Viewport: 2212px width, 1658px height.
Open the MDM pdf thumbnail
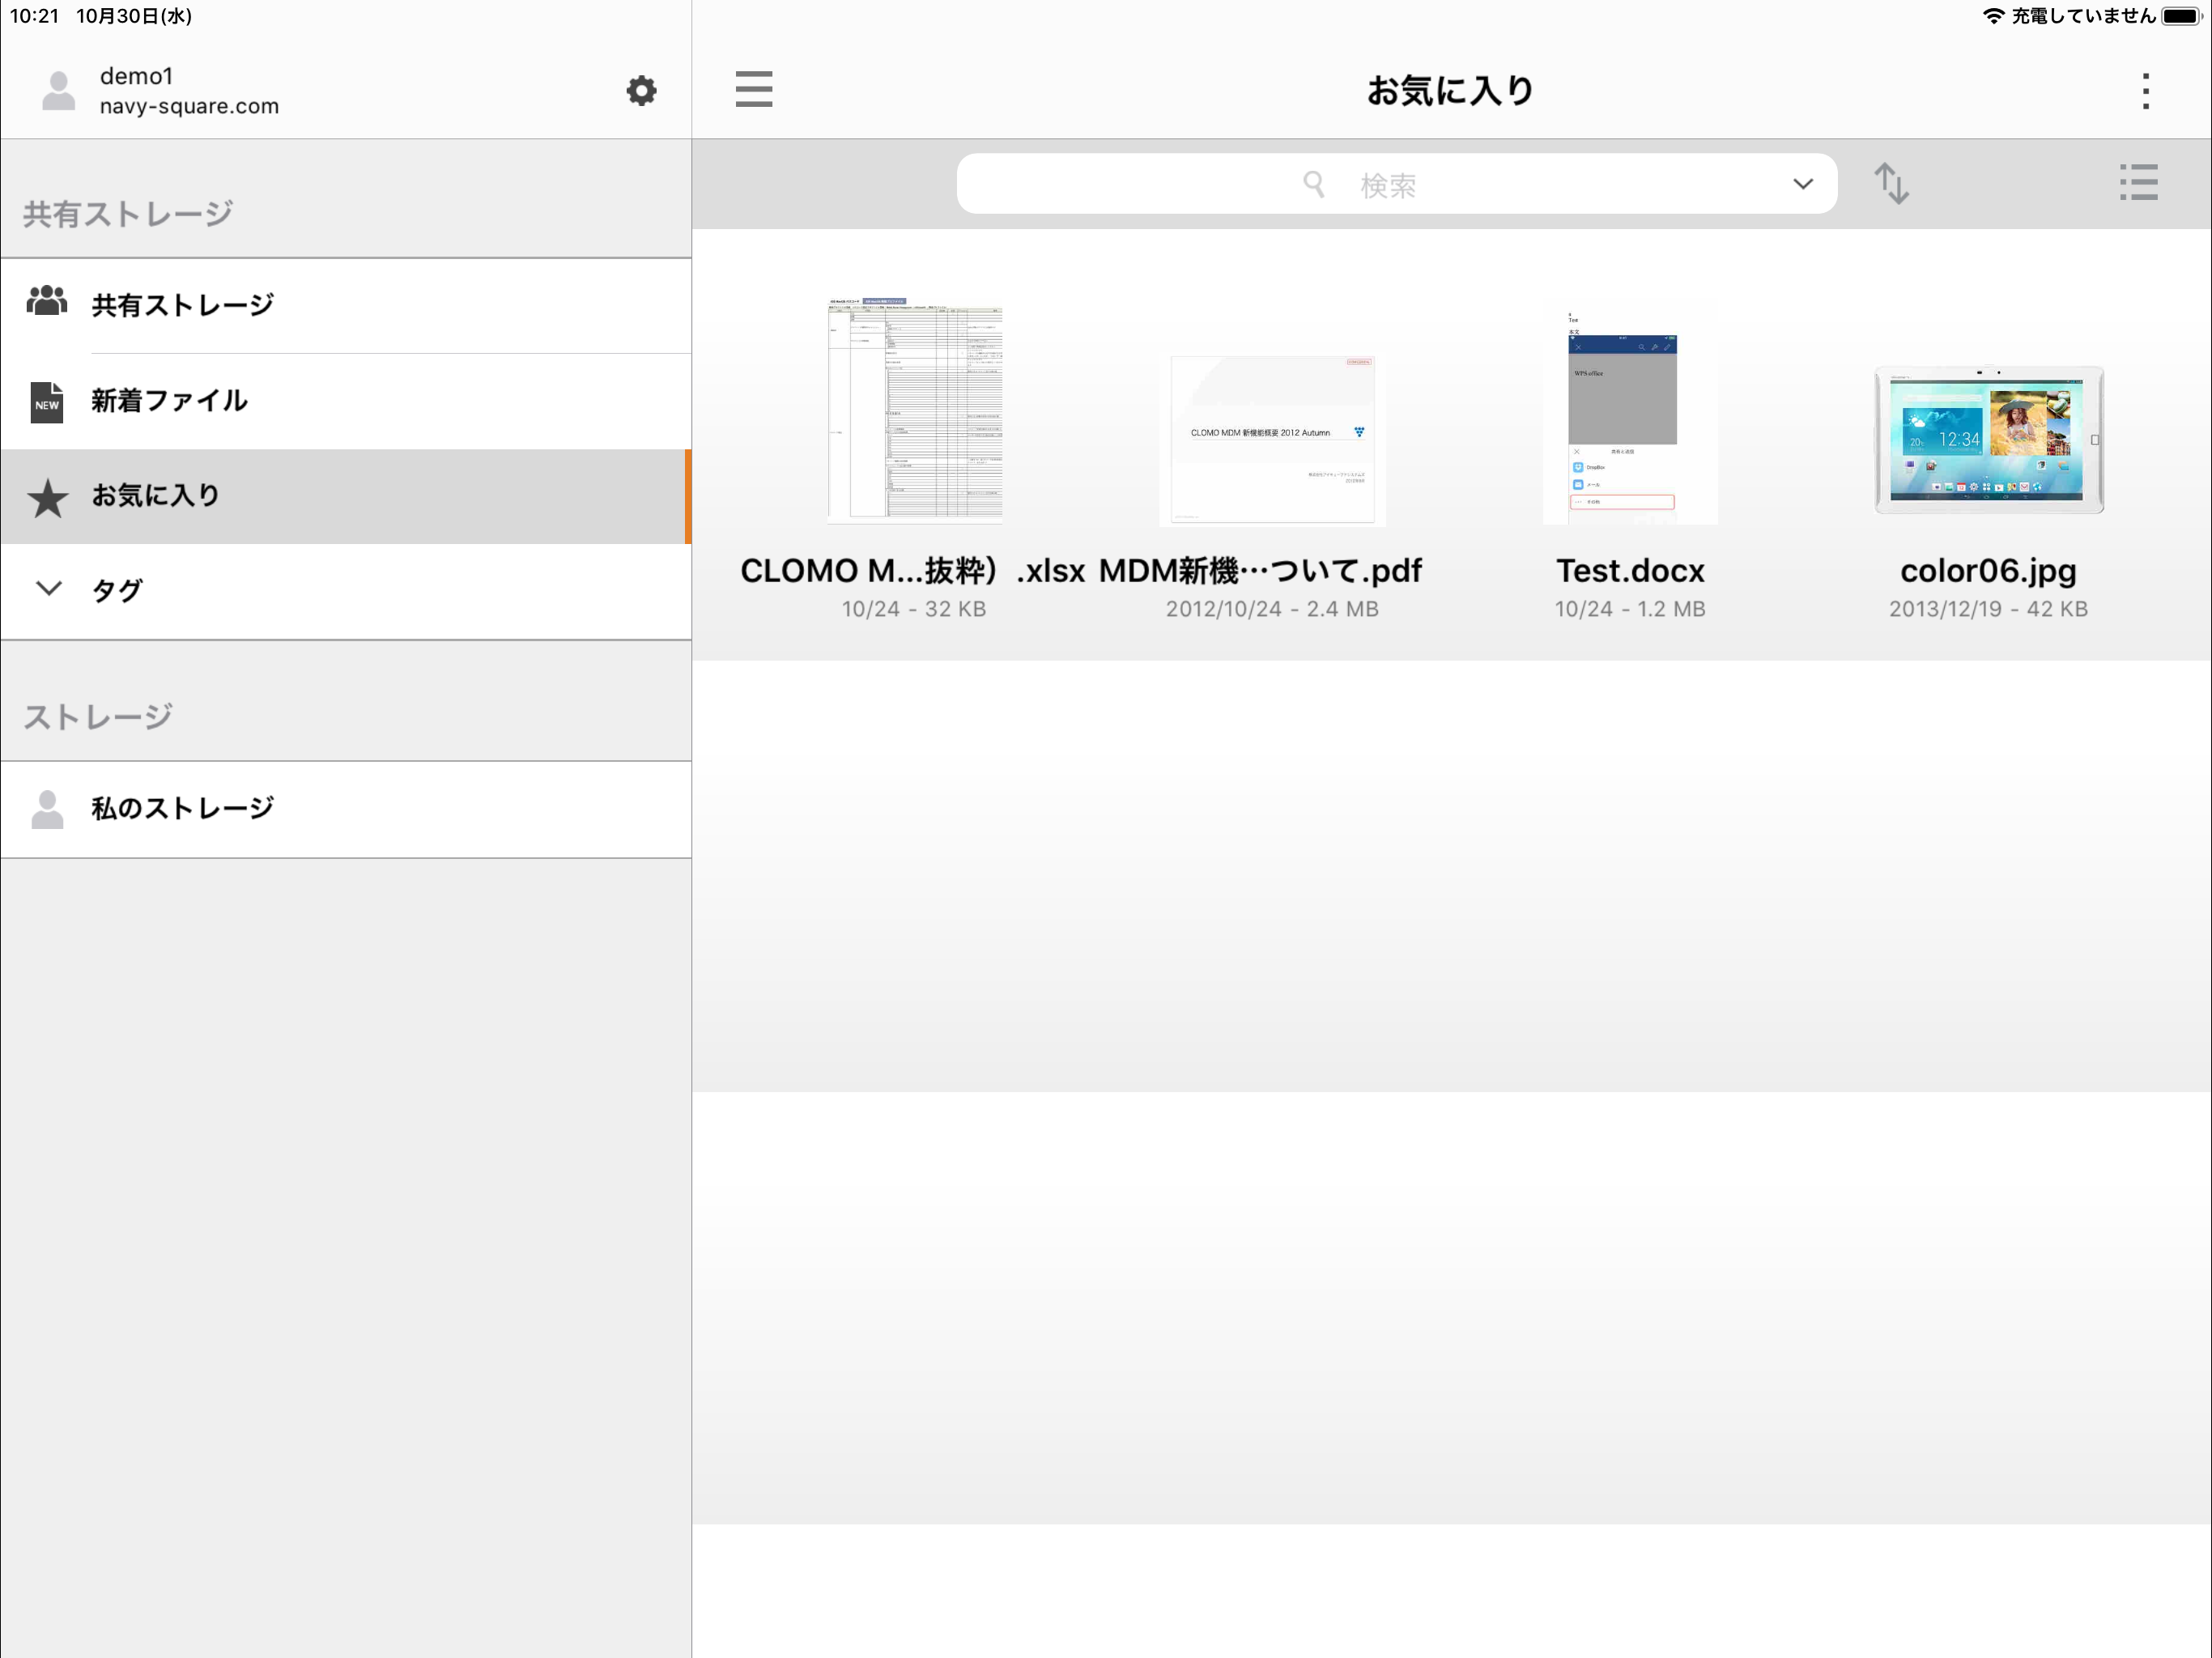pyautogui.click(x=1272, y=440)
